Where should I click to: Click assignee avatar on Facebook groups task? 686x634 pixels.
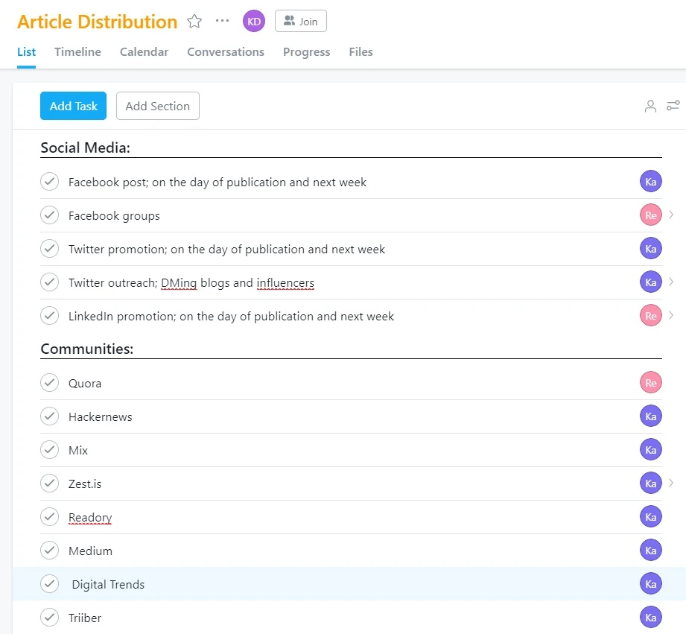pyautogui.click(x=650, y=215)
